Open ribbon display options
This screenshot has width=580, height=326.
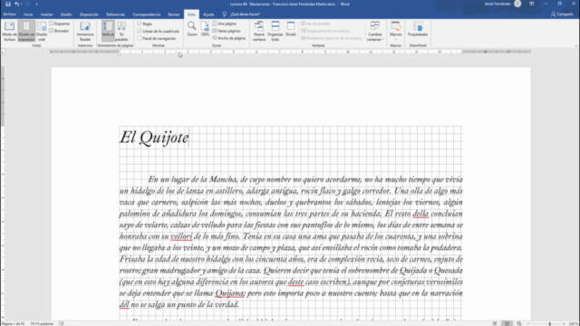(x=532, y=4)
